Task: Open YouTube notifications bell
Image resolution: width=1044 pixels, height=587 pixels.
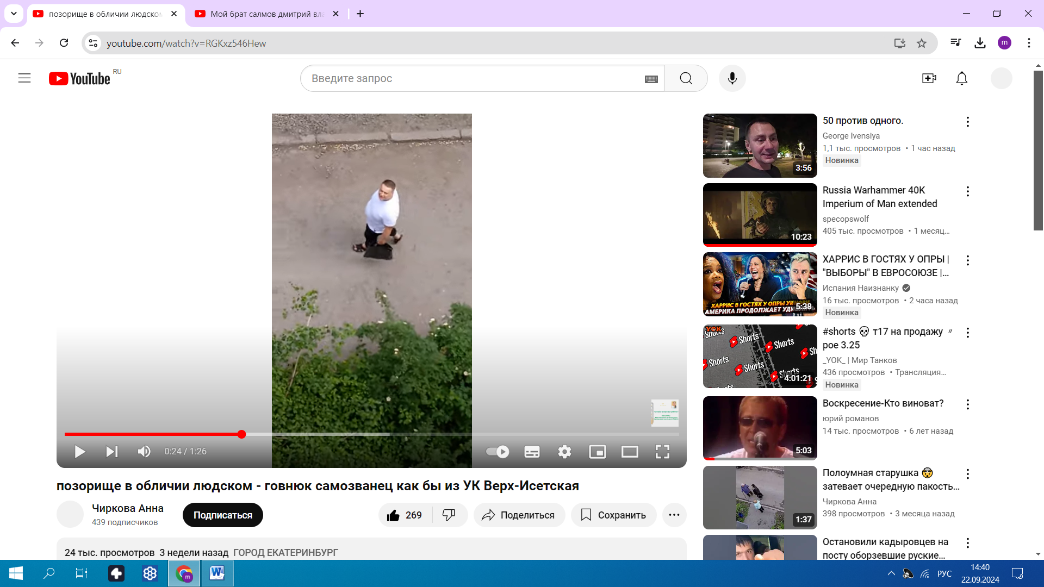Action: tap(961, 78)
